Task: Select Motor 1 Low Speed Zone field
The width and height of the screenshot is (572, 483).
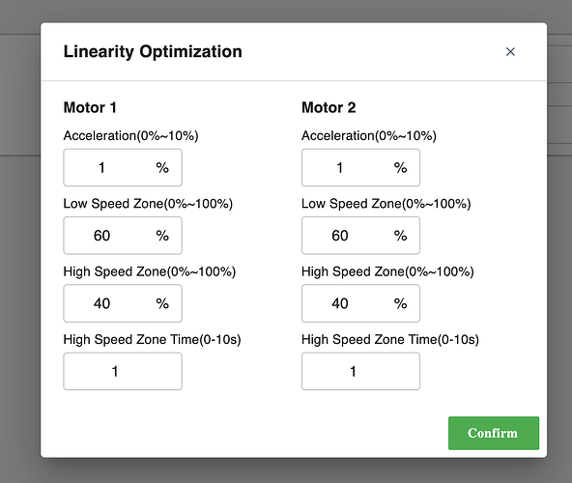Action: (123, 236)
